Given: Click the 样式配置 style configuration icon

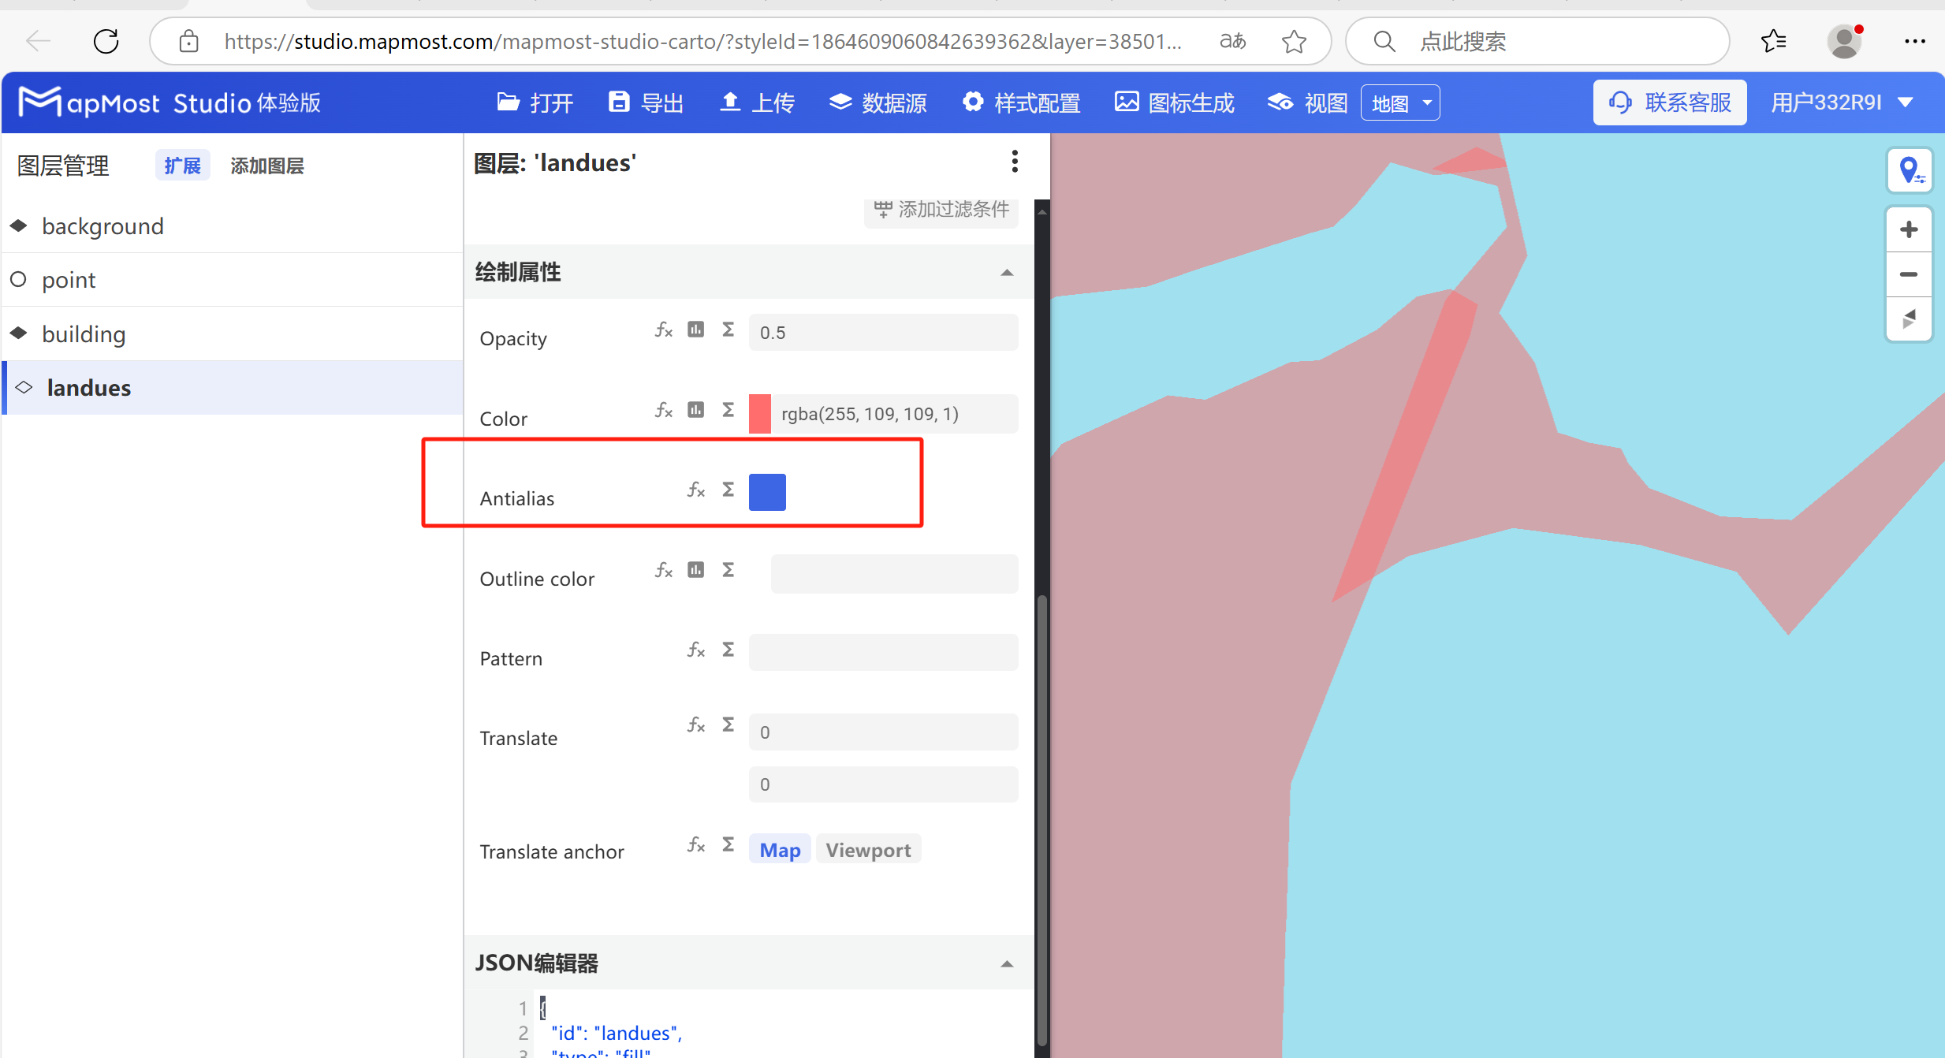Looking at the screenshot, I should pos(974,102).
